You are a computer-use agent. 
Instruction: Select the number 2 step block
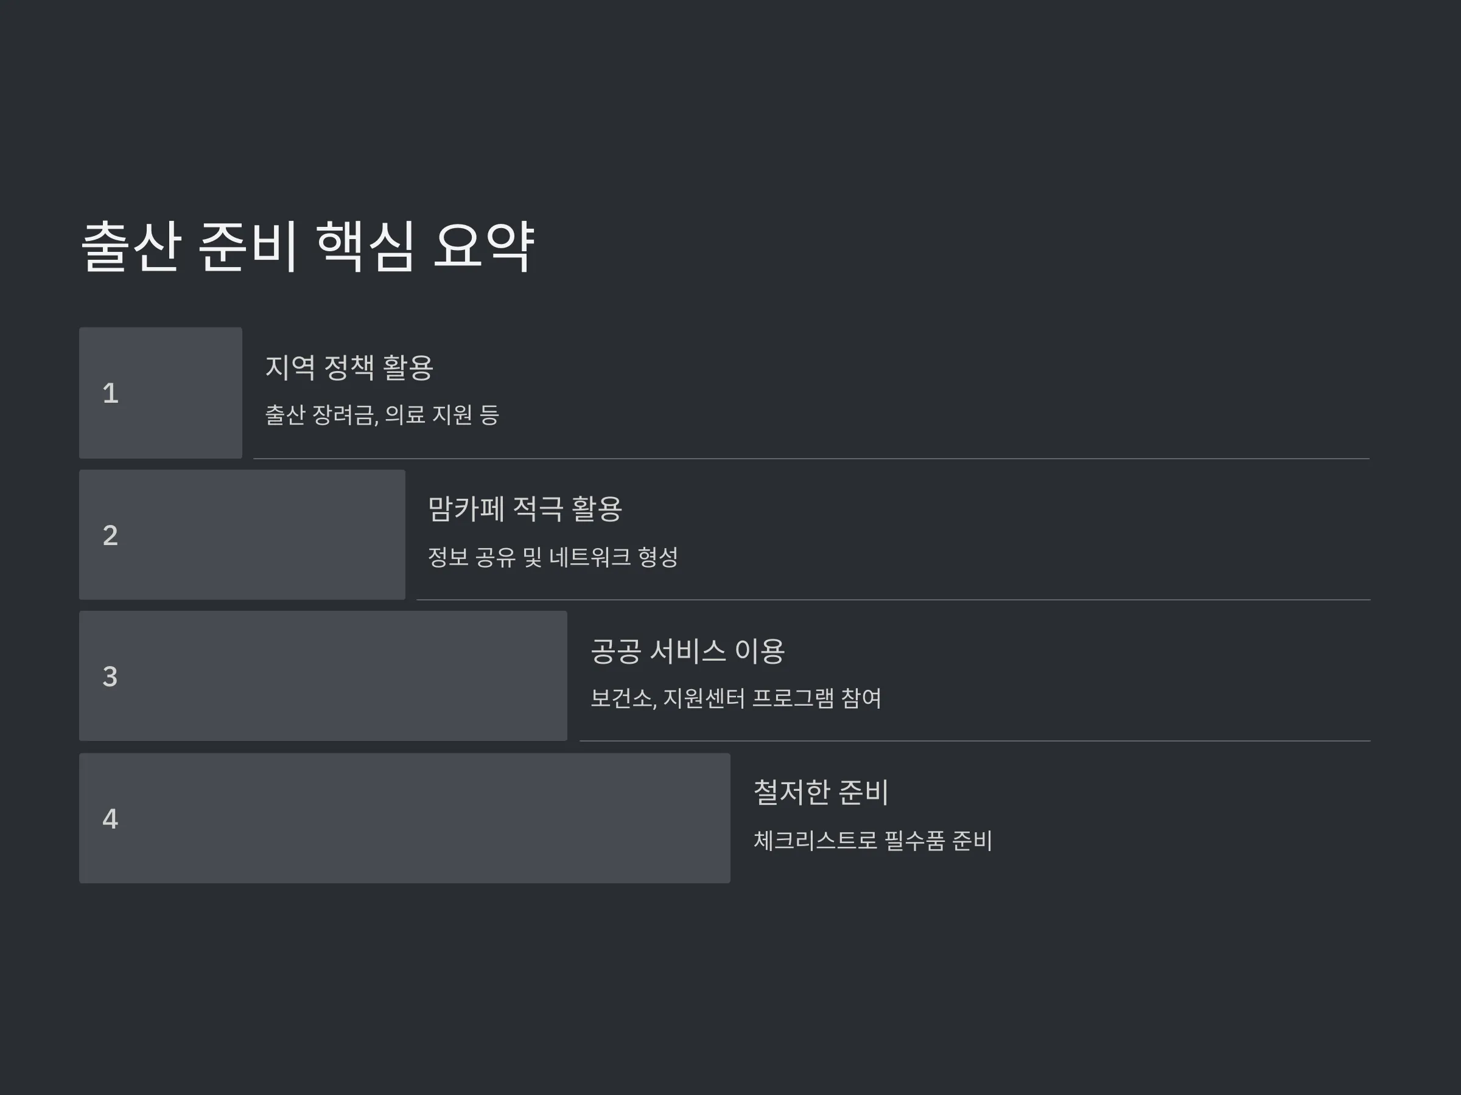coord(242,535)
